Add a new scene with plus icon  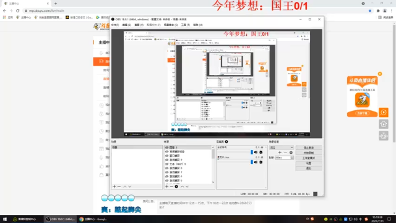click(114, 186)
